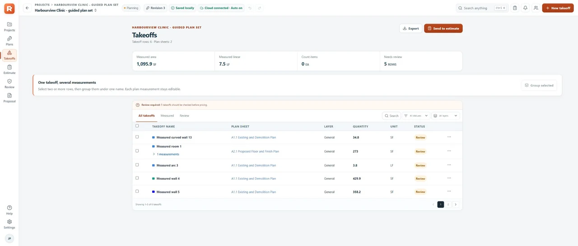The width and height of the screenshot is (578, 246).
Task: Click the undo arrow icon
Action: coord(250,8)
